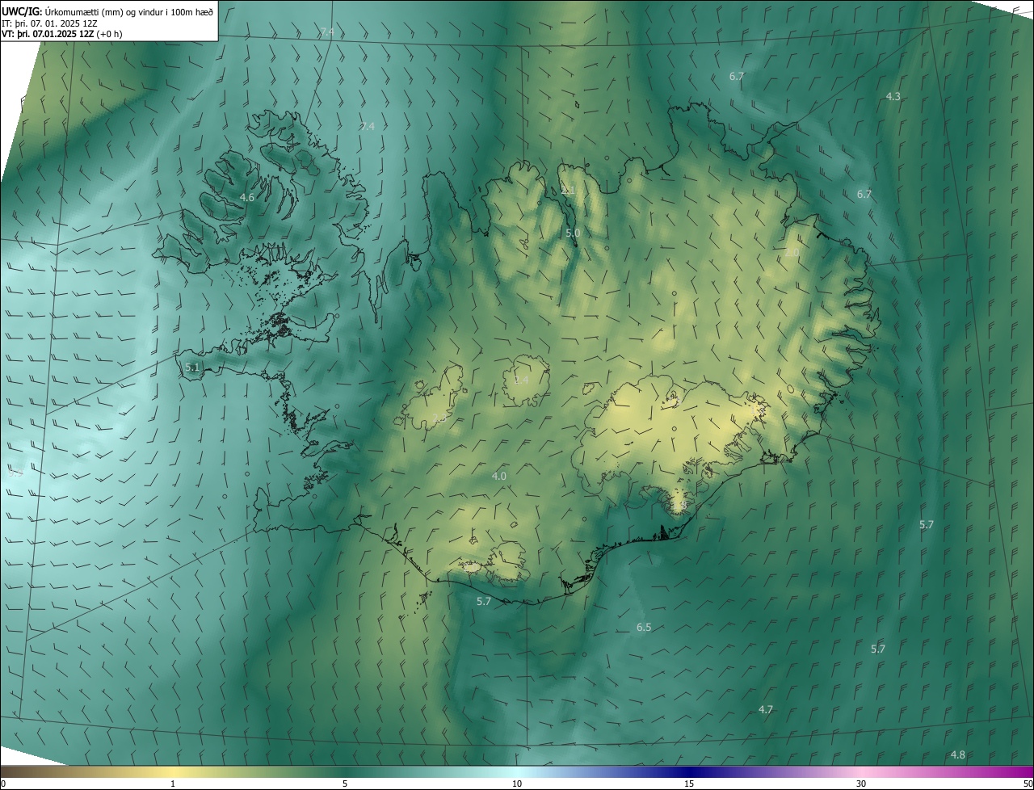Click the 50 tick on the colour scale

click(x=1028, y=784)
